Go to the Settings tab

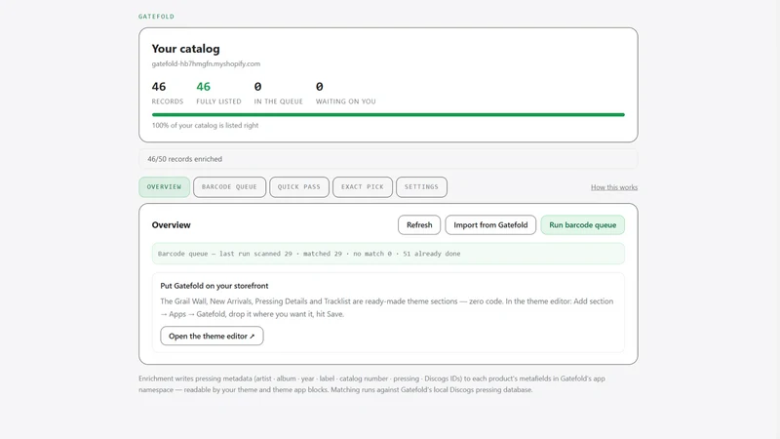421,187
